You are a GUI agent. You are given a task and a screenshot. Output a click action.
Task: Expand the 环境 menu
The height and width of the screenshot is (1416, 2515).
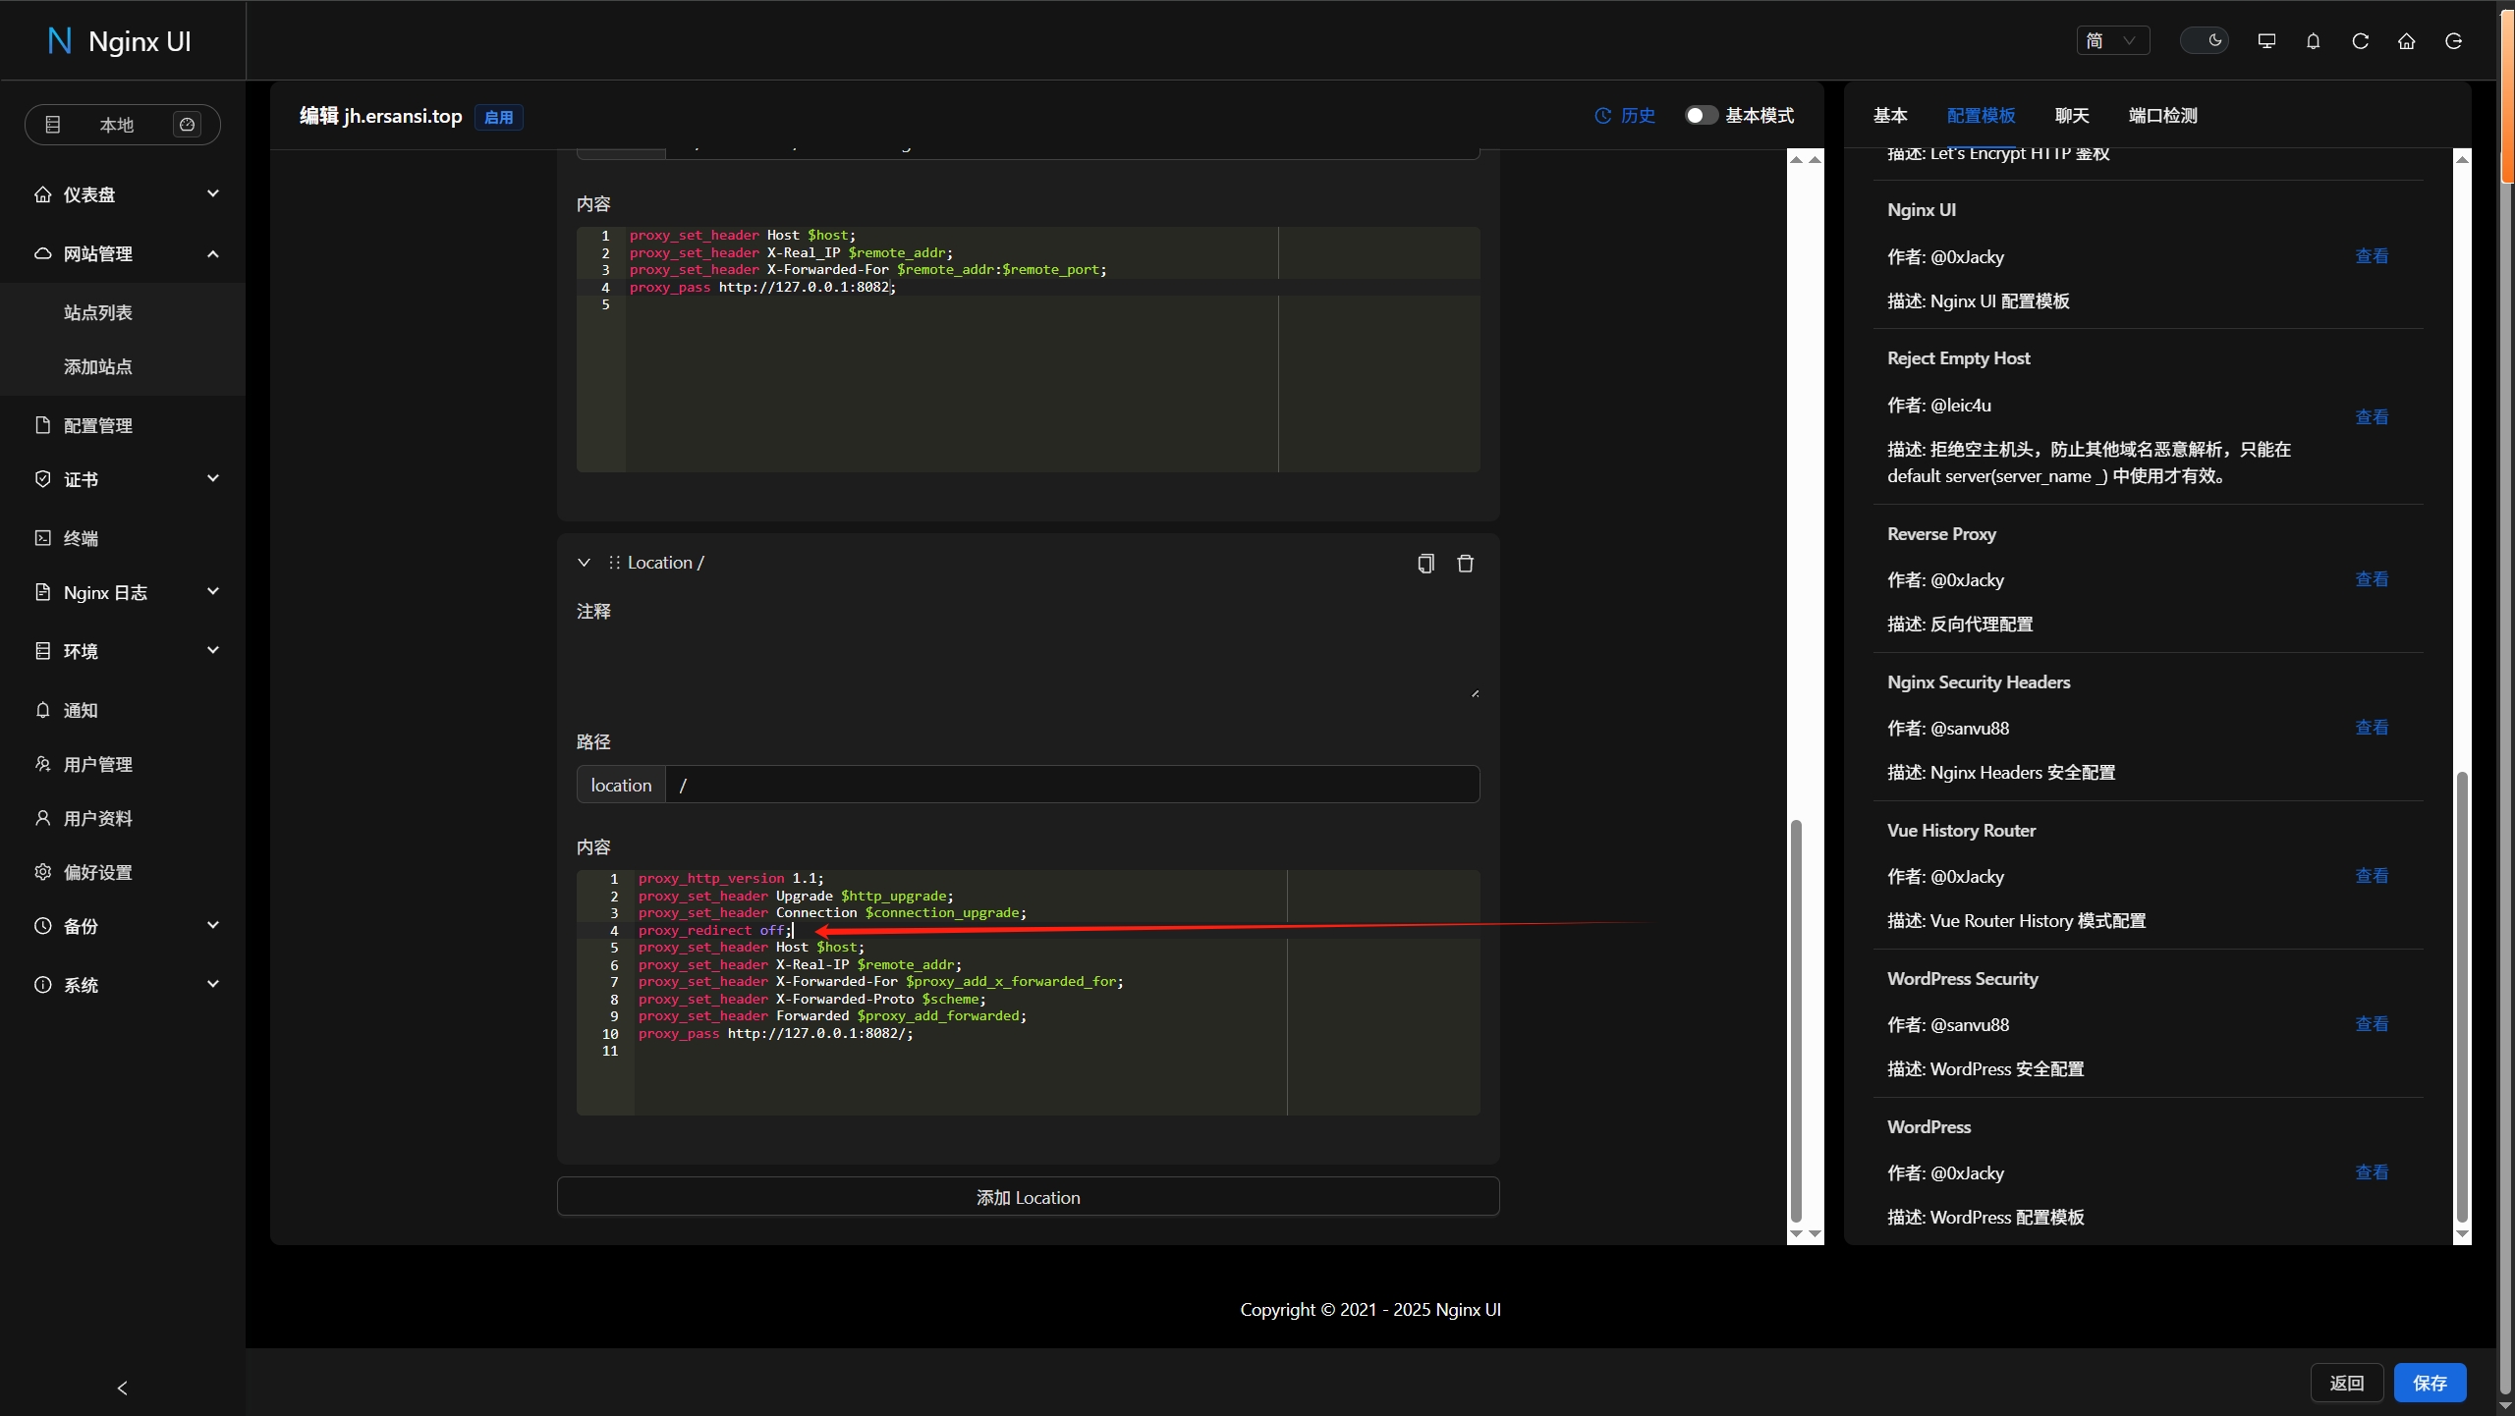click(124, 651)
